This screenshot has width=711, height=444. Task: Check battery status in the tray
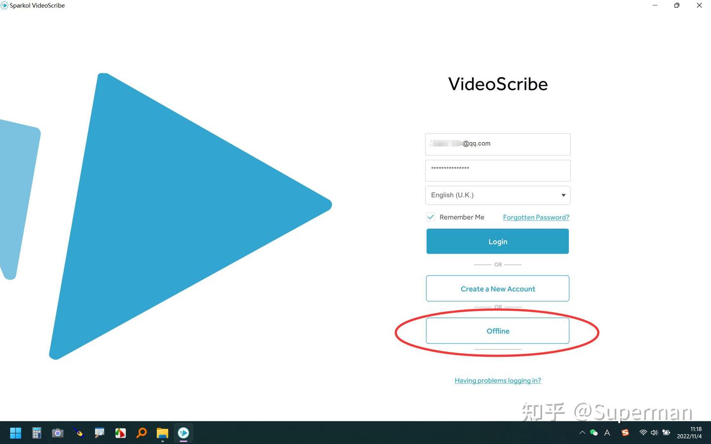point(666,433)
